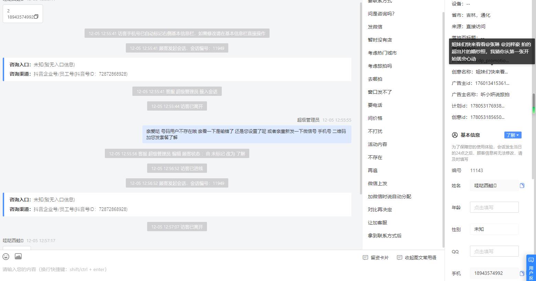Pick quick reply 加微信时说自动分配
Image resolution: width=536 pixels, height=281 pixels.
[390, 196]
